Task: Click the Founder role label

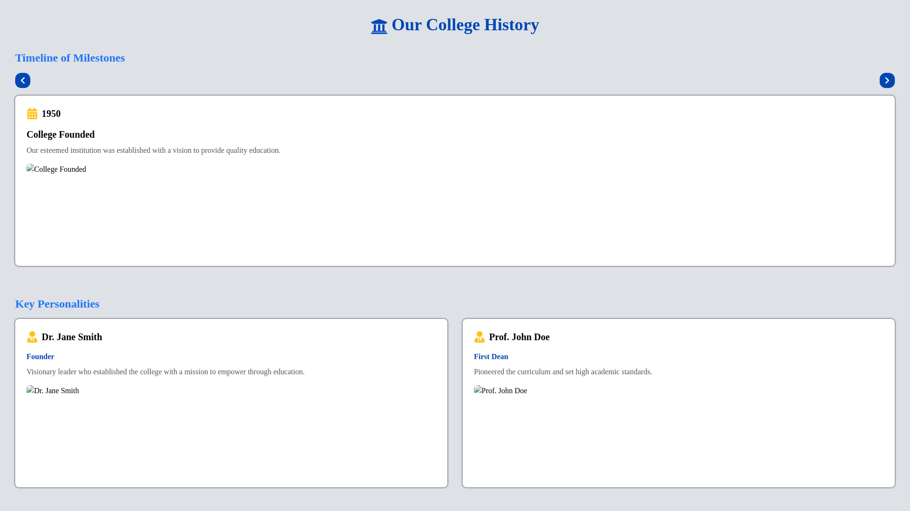Action: 40,357
